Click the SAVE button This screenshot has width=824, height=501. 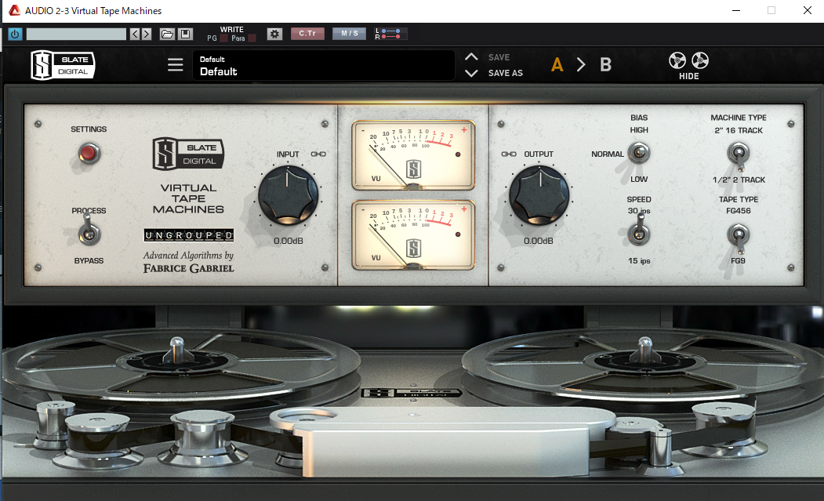coord(499,57)
